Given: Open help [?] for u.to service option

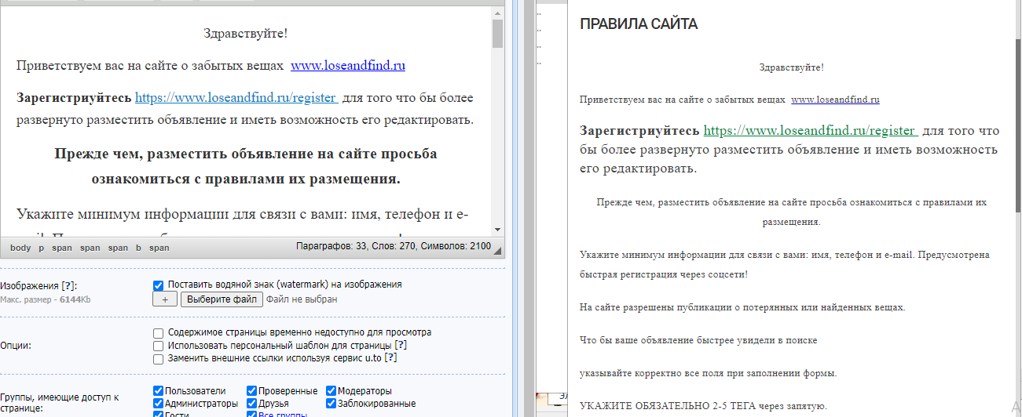Looking at the screenshot, I should point(390,358).
